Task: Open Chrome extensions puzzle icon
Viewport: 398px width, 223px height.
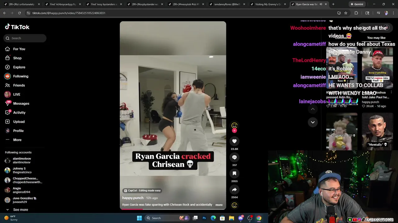Action: click(x=356, y=13)
